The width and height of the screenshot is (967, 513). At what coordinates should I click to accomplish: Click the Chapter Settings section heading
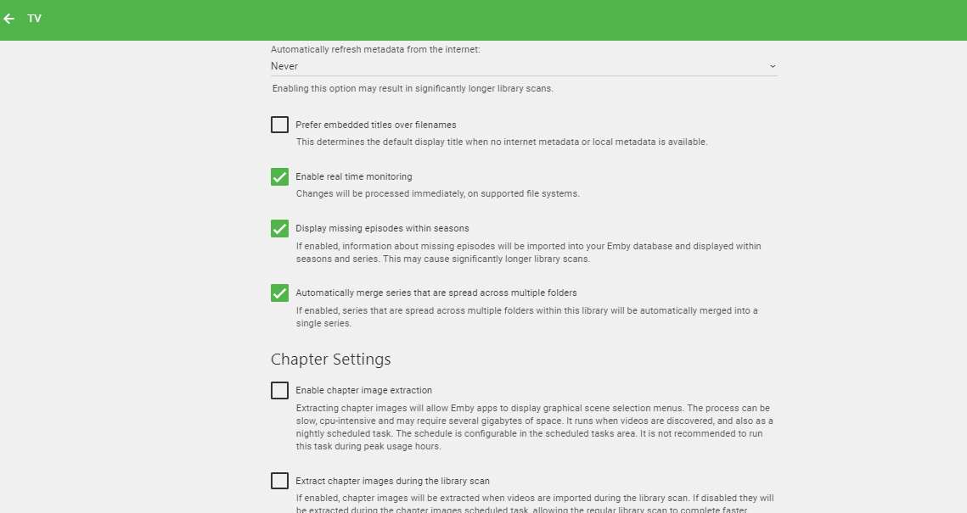pos(330,359)
